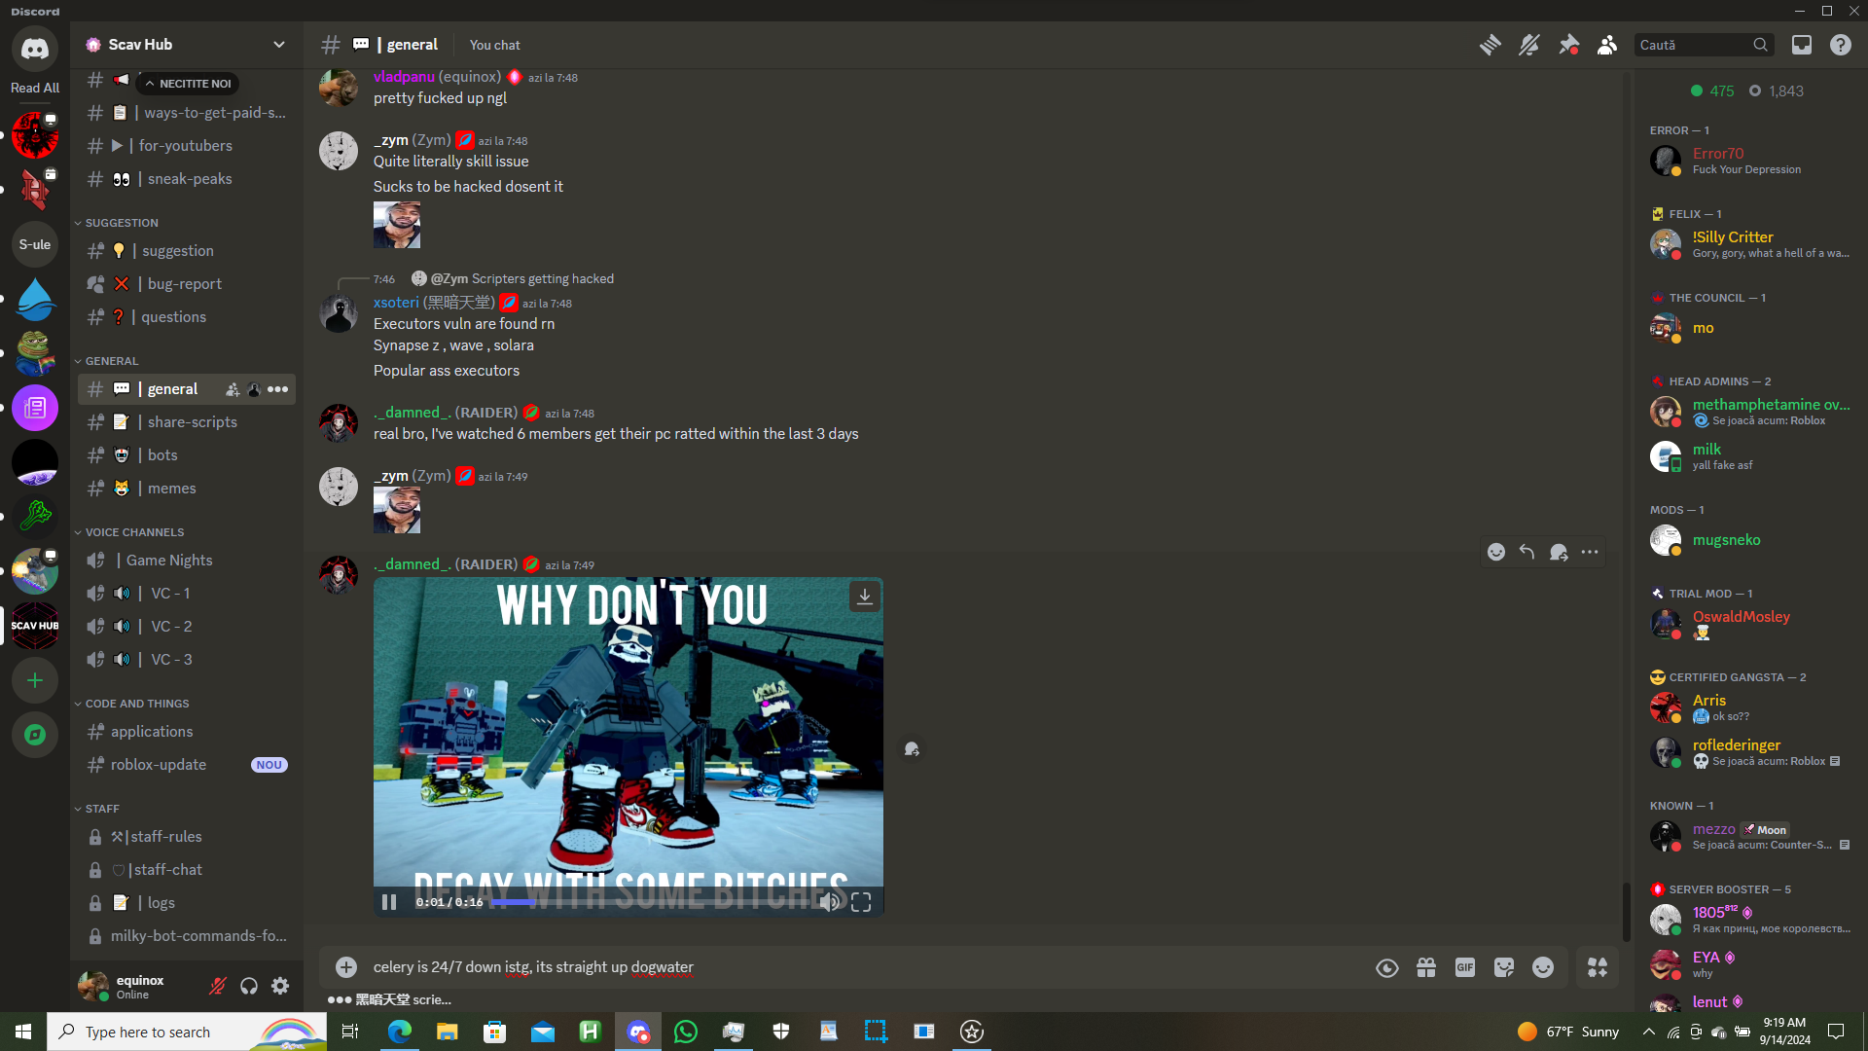Unmute the microphone

click(x=218, y=987)
